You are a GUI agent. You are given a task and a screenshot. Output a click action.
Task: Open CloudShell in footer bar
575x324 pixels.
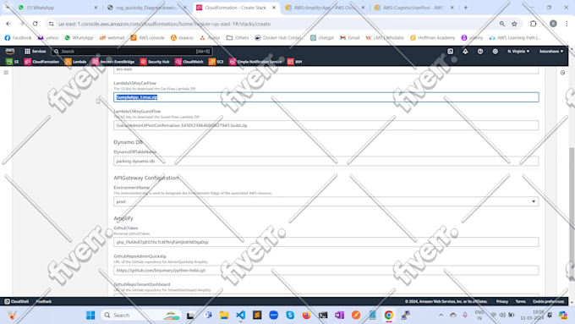coord(17,302)
